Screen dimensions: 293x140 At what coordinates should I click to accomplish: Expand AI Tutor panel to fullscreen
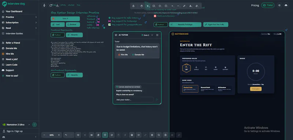click(x=157, y=35)
